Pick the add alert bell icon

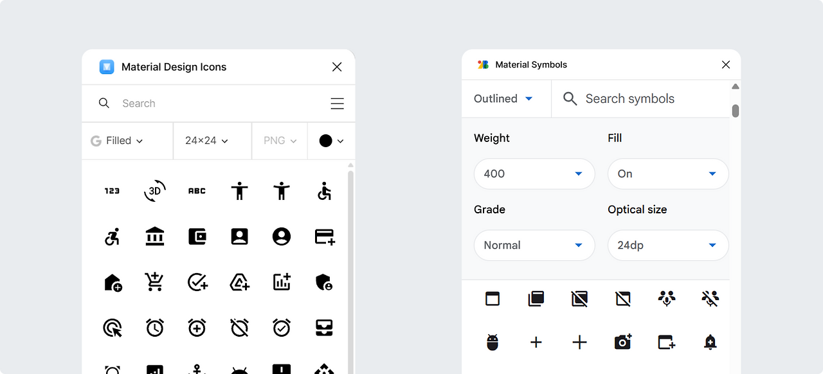710,343
